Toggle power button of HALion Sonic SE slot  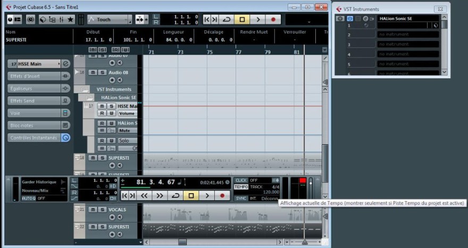350,19
